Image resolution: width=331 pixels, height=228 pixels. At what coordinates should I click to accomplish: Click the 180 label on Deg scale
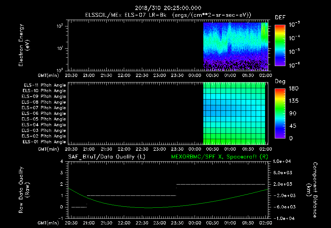click(x=294, y=89)
